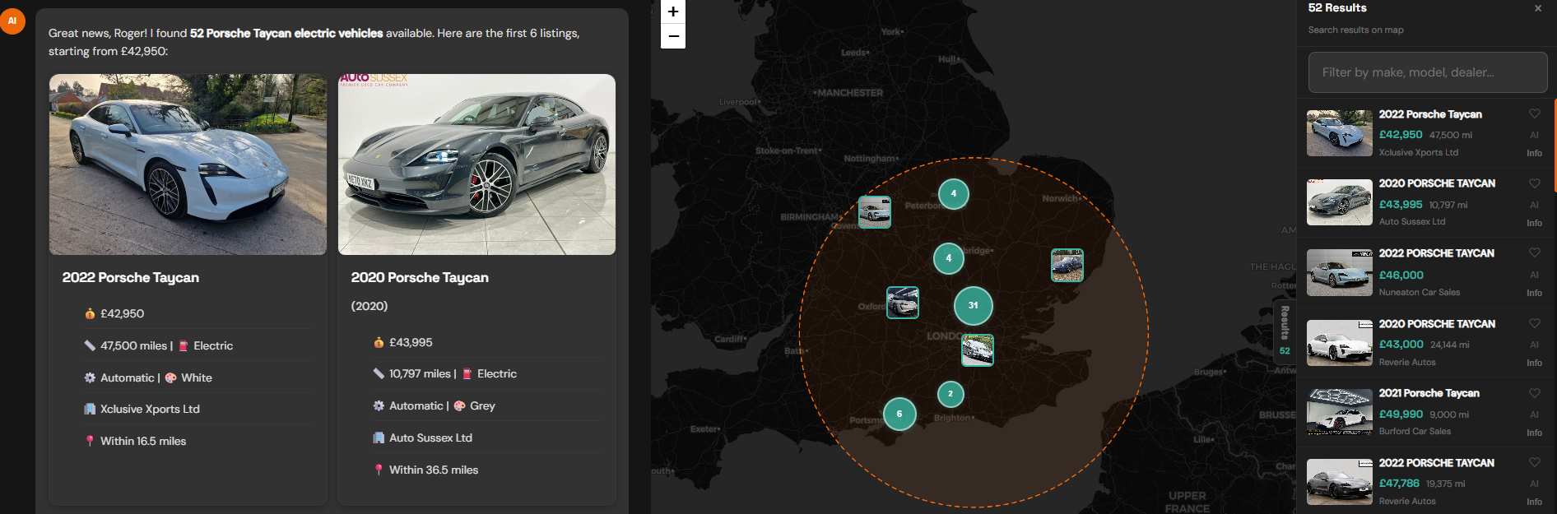Image resolution: width=1557 pixels, height=514 pixels.
Task: Expand the map cluster of 31 cars
Action: coord(973,306)
